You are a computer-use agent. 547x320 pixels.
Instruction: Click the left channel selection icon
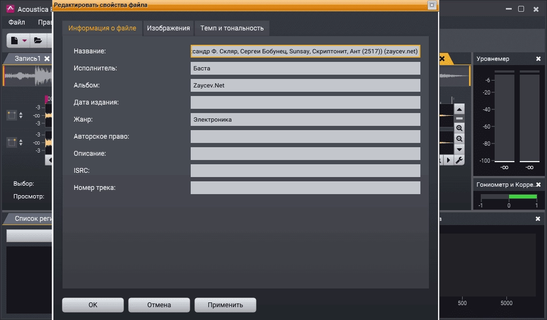(x=12, y=115)
